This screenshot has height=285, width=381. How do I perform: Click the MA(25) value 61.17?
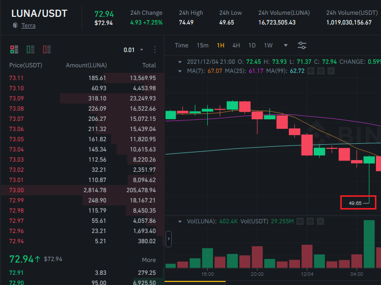[256, 71]
